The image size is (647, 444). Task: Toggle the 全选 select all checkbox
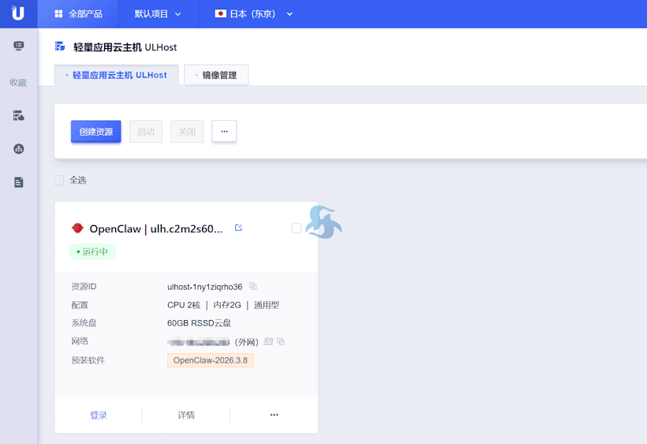[x=59, y=180]
